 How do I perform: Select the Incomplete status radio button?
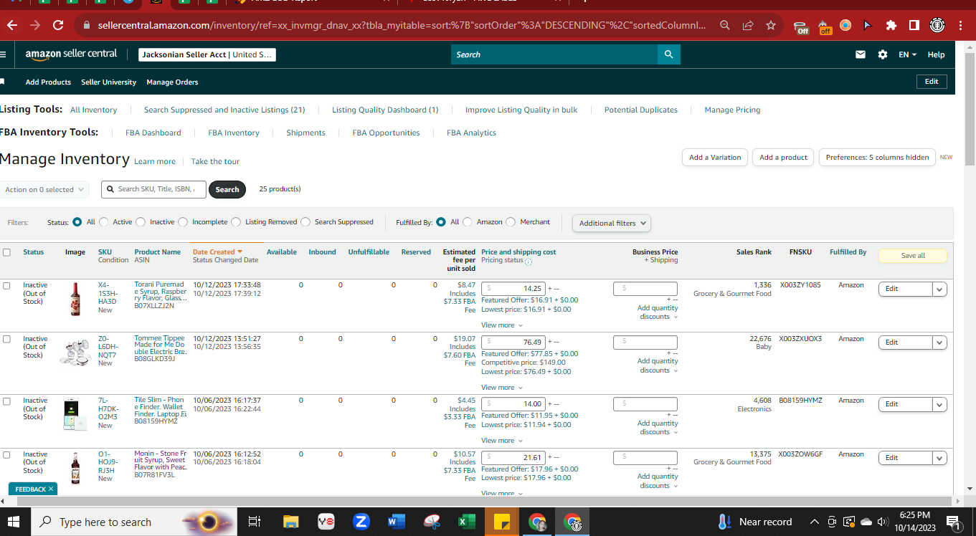(x=183, y=222)
